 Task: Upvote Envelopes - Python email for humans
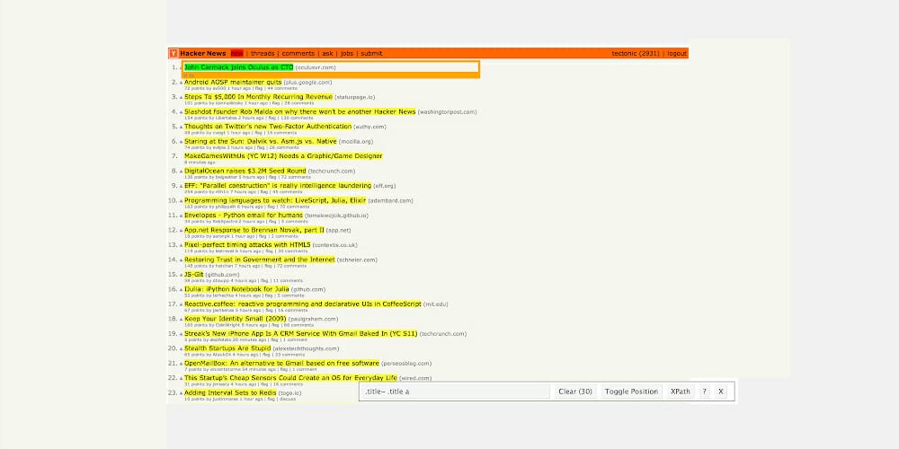pos(182,216)
